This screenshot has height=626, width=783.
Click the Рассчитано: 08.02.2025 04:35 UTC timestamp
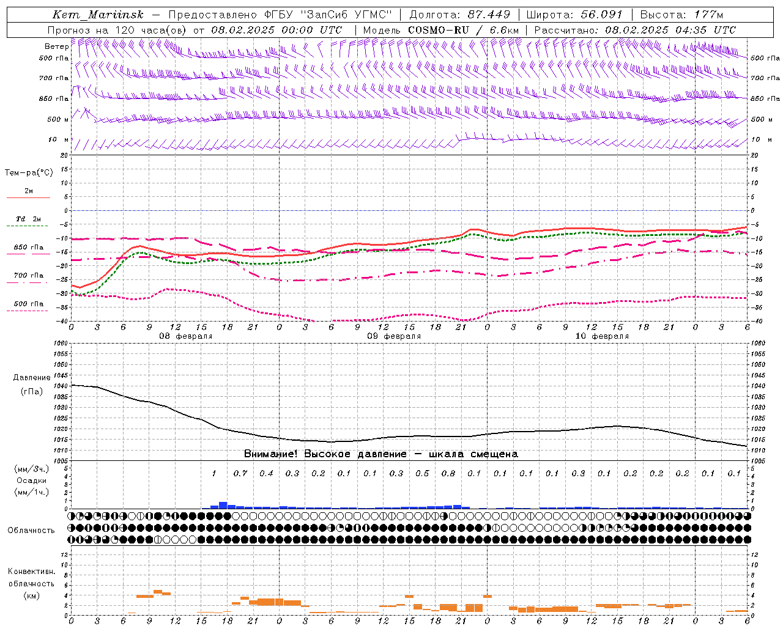(x=635, y=29)
